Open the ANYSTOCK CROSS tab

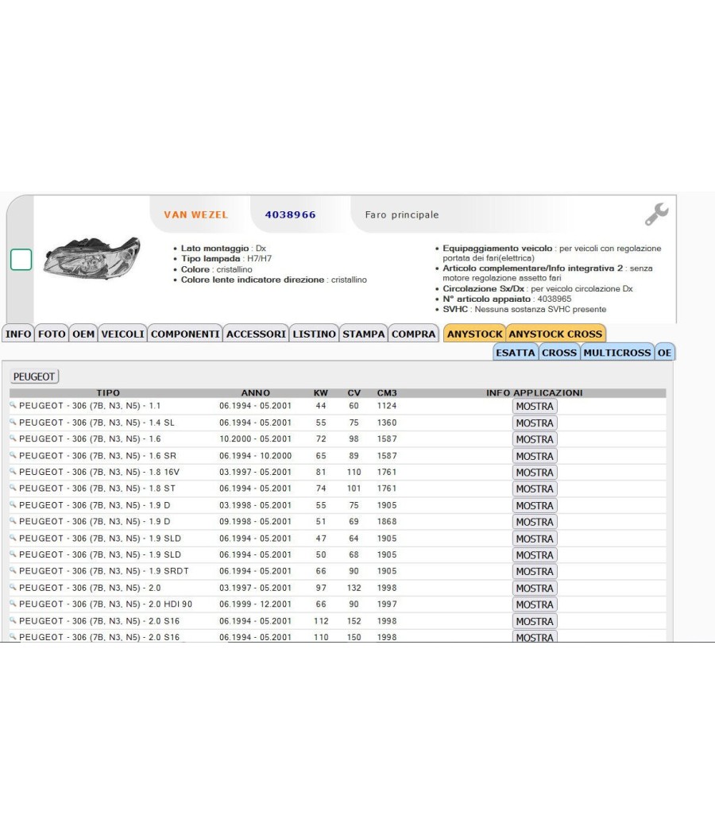click(x=555, y=334)
